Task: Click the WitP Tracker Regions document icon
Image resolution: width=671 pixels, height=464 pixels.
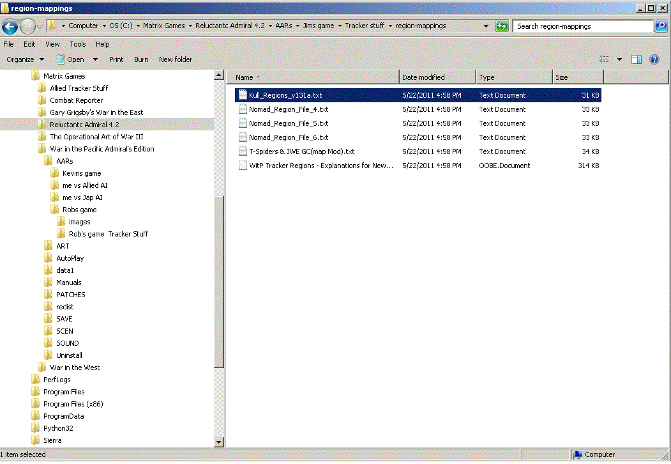Action: point(243,166)
